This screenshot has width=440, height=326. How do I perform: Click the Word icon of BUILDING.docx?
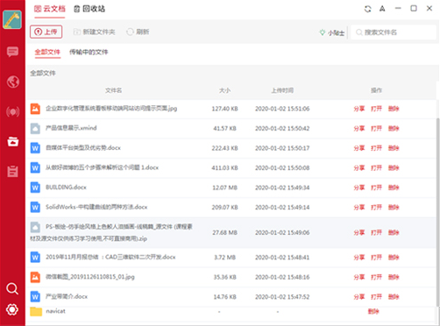pos(35,188)
